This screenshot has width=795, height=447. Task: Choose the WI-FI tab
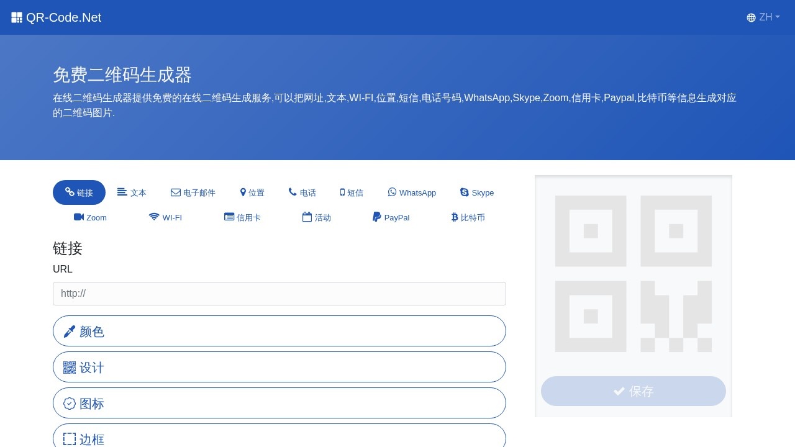pos(165,217)
